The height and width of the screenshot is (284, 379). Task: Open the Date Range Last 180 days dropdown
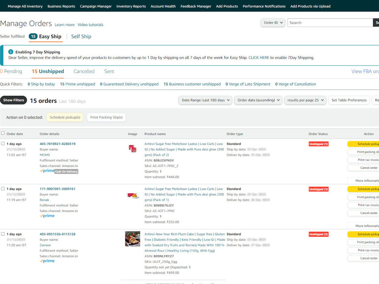click(x=205, y=100)
